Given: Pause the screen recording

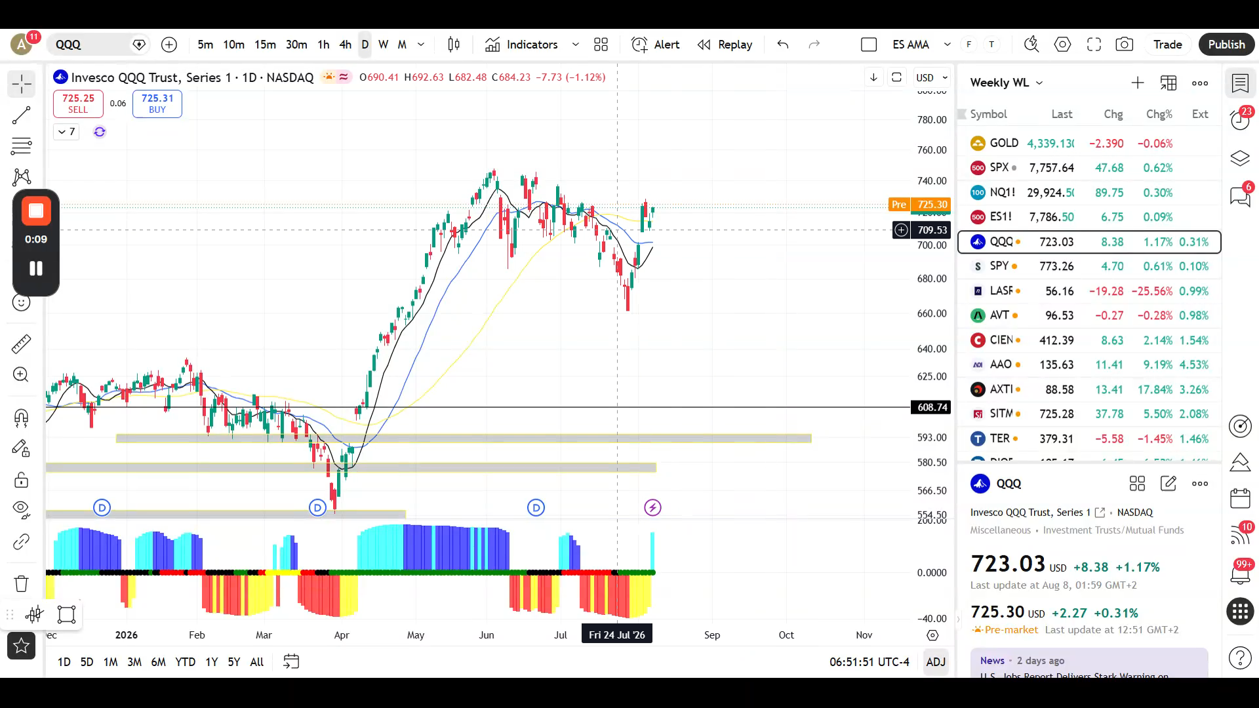Looking at the screenshot, I should coord(36,268).
